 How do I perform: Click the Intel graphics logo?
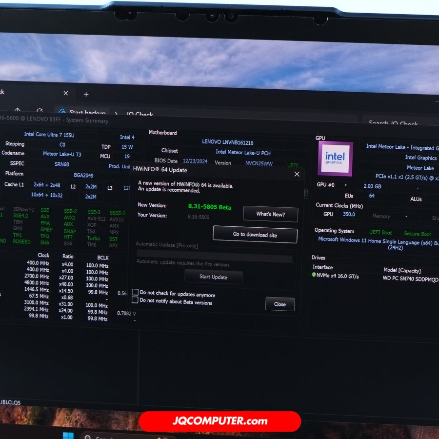335,159
